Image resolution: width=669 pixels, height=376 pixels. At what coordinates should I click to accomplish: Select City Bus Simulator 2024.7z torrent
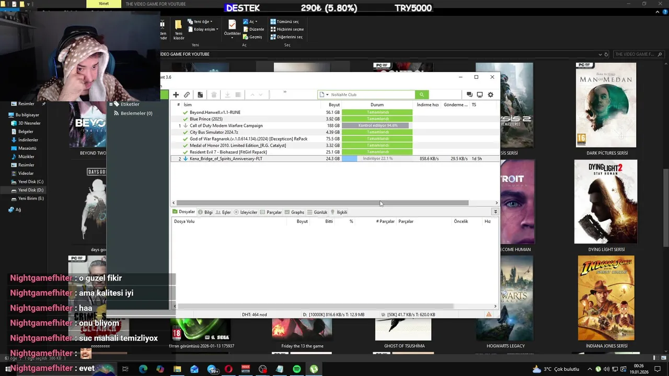point(334,132)
